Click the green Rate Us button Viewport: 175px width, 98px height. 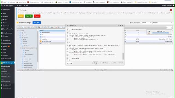29,16
